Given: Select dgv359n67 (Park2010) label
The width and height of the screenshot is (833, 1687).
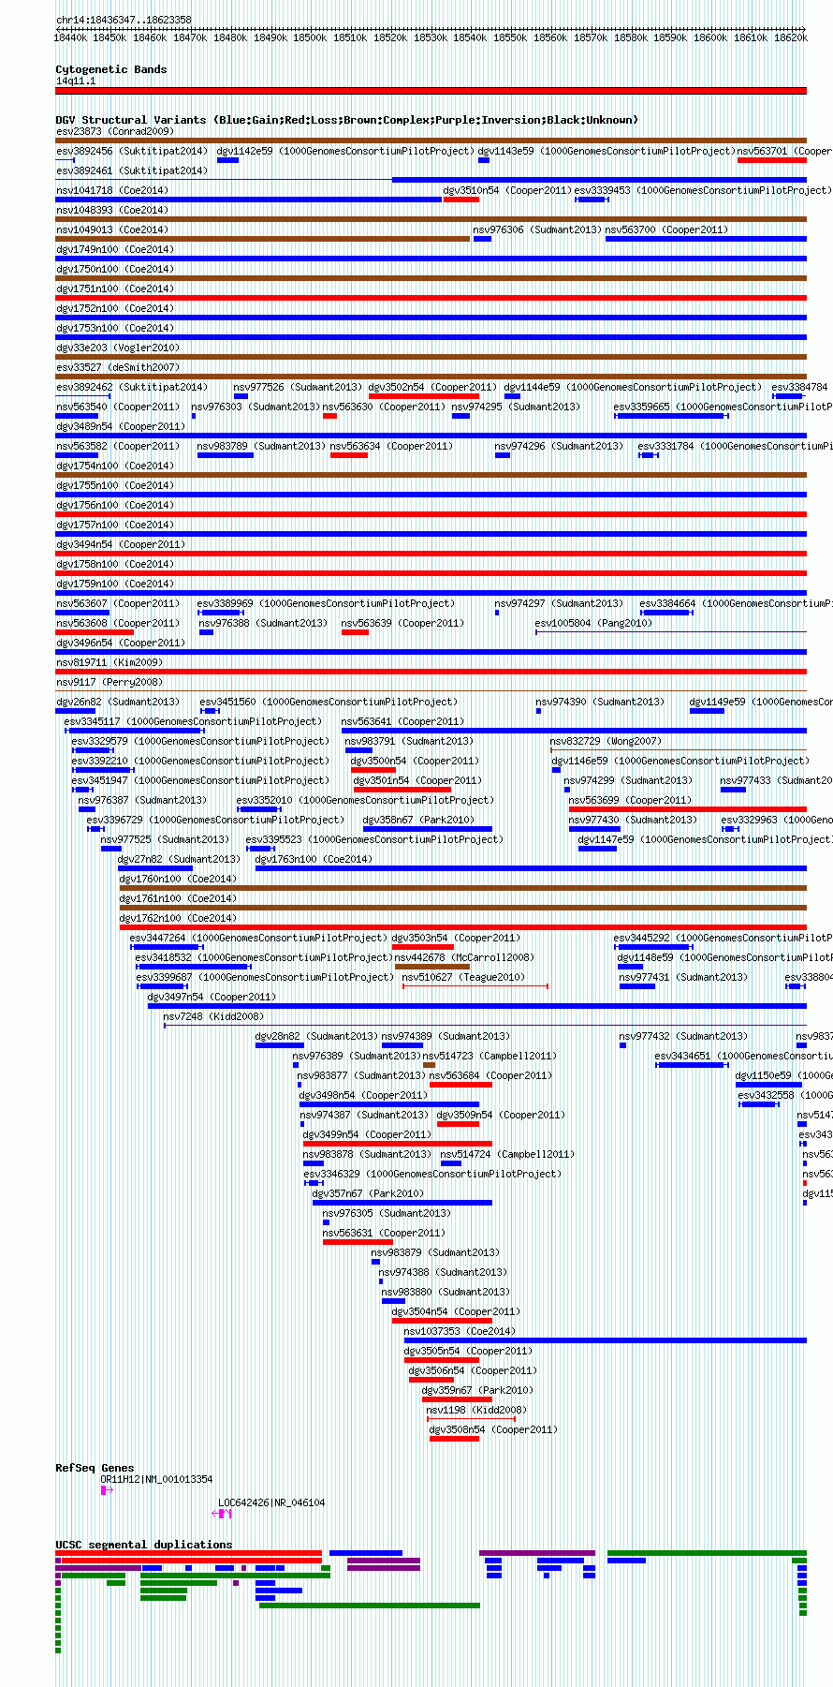Looking at the screenshot, I should tap(477, 1390).
